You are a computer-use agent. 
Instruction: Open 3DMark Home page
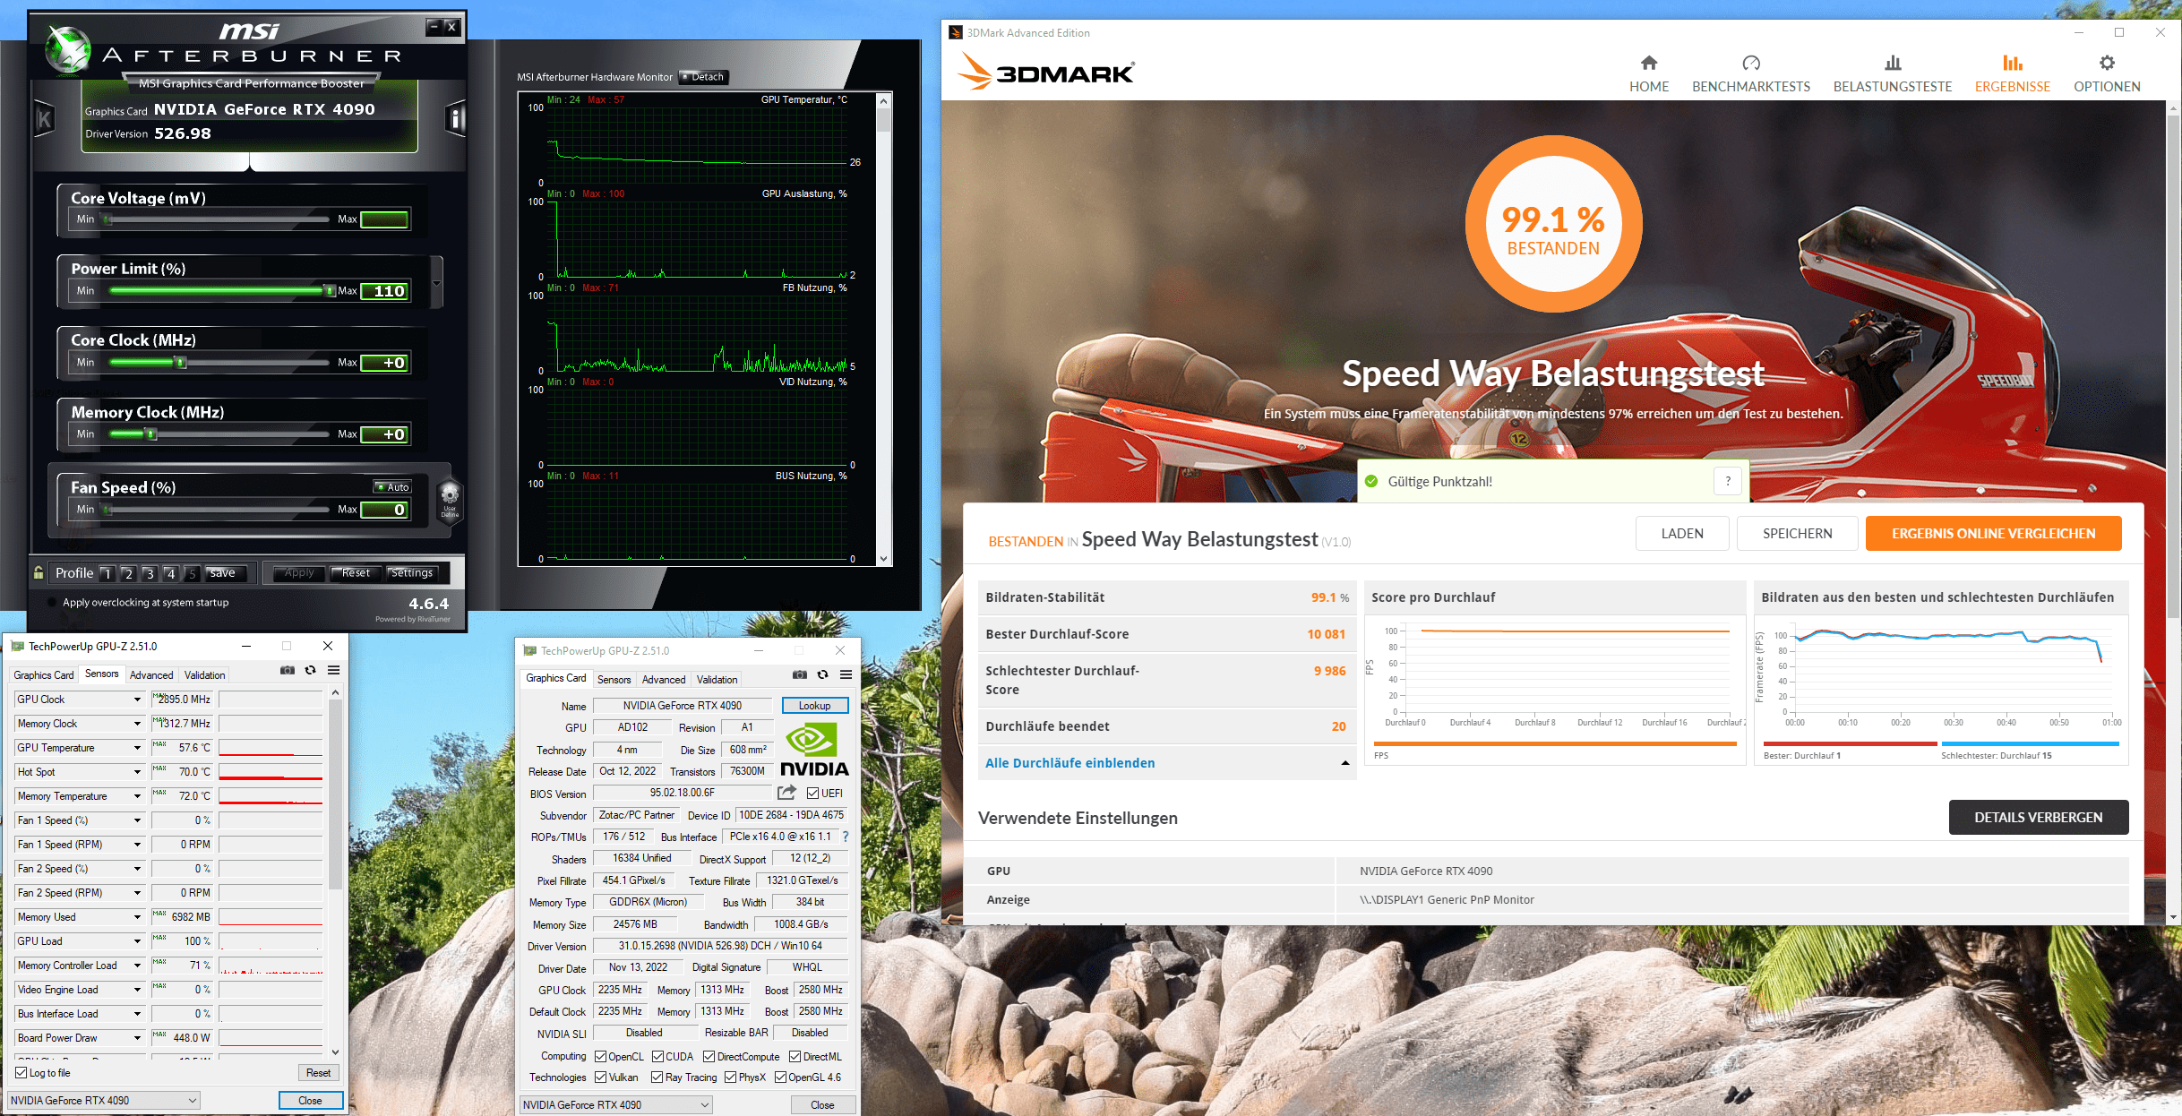point(1648,73)
